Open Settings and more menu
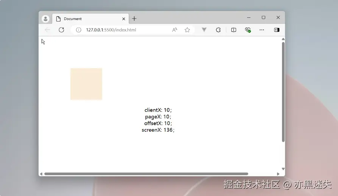The height and width of the screenshot is (196, 338). (262, 30)
